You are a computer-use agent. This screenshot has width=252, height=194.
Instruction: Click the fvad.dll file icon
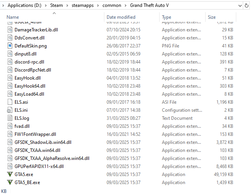(x=10, y=126)
